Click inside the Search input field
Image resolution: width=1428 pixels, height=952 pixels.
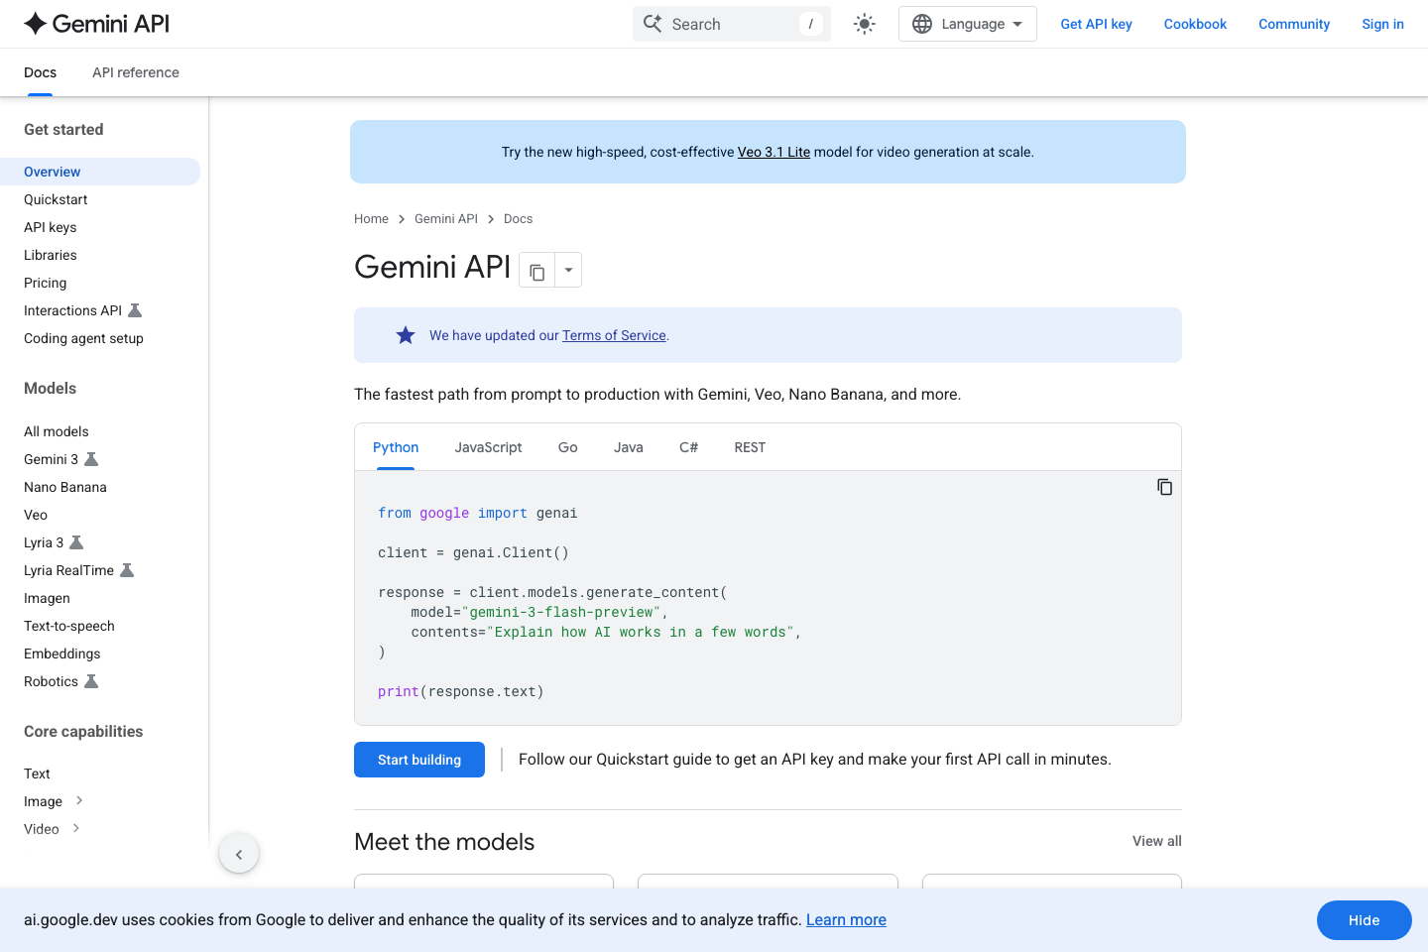point(734,23)
